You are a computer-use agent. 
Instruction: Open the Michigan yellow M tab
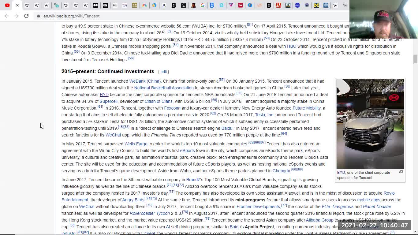[316, 5]
